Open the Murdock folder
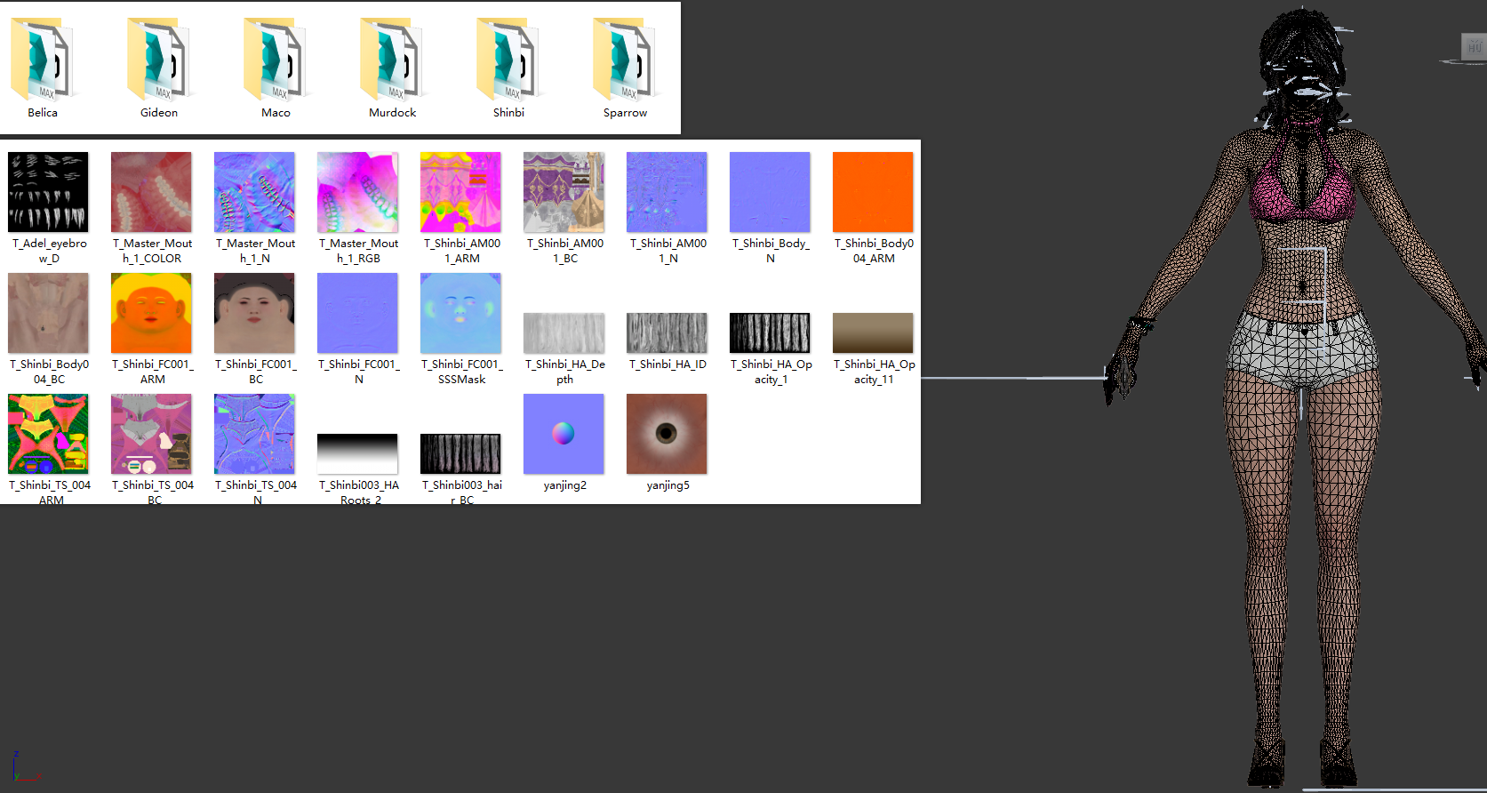 (x=392, y=60)
